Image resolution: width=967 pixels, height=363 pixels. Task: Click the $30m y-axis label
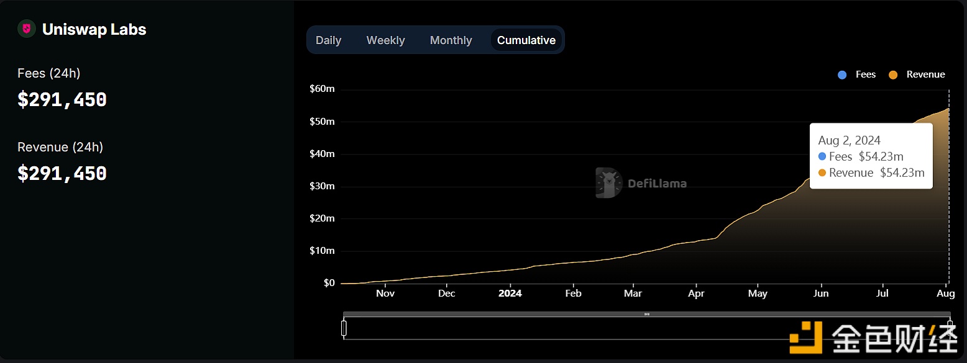[x=322, y=186]
